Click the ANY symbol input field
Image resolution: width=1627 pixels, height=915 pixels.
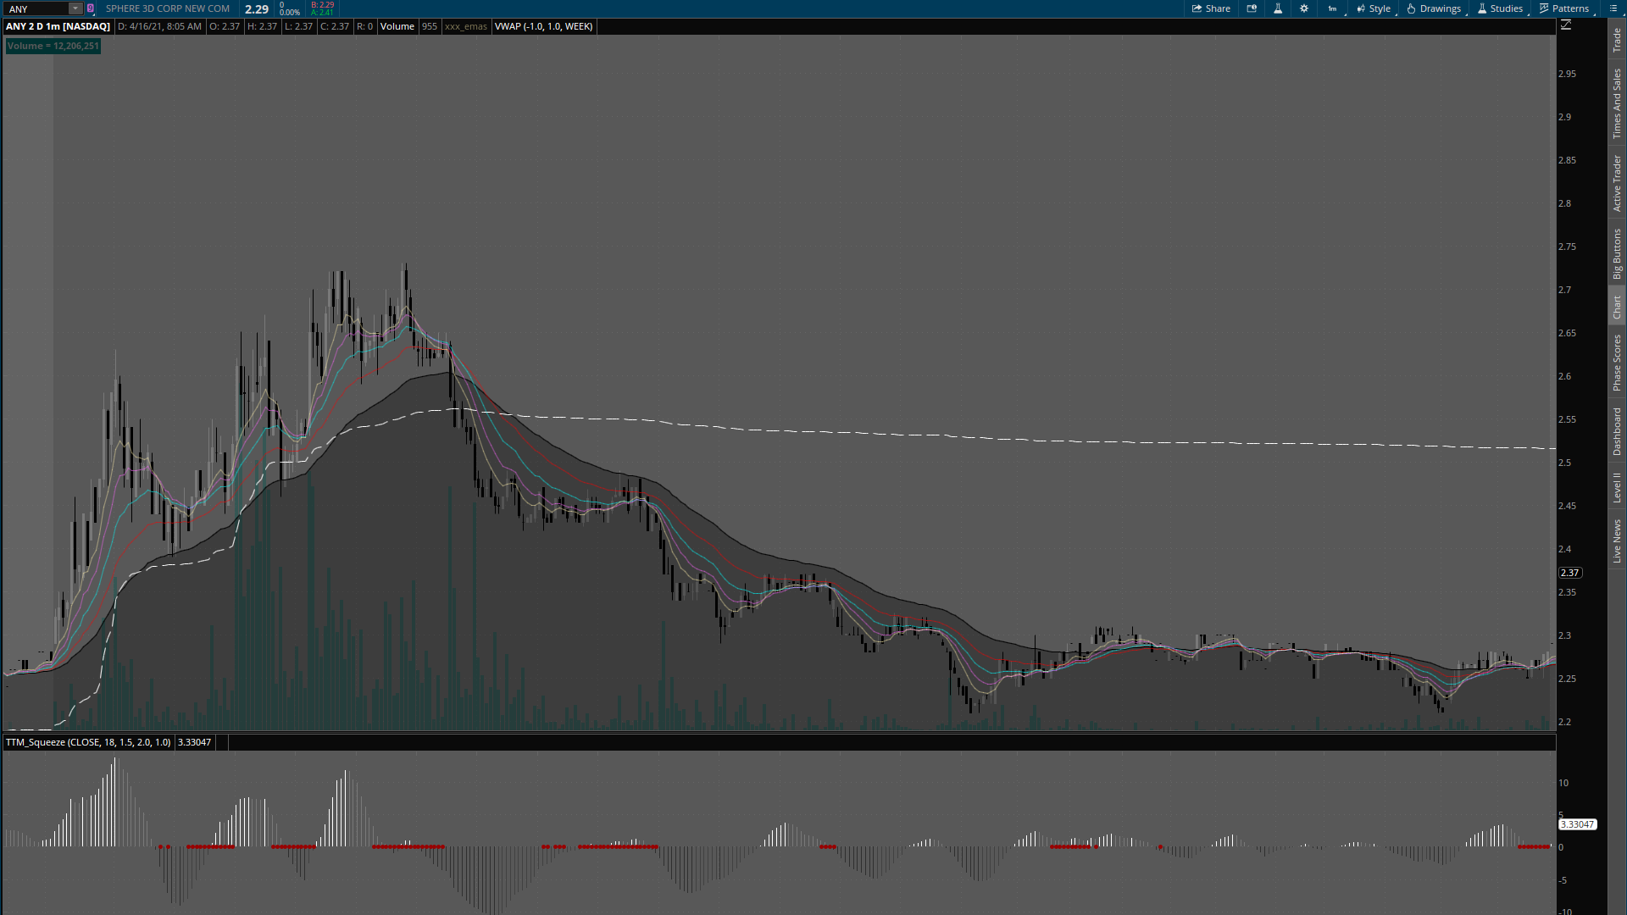[36, 8]
